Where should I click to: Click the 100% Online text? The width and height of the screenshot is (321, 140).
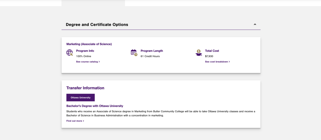(84, 56)
